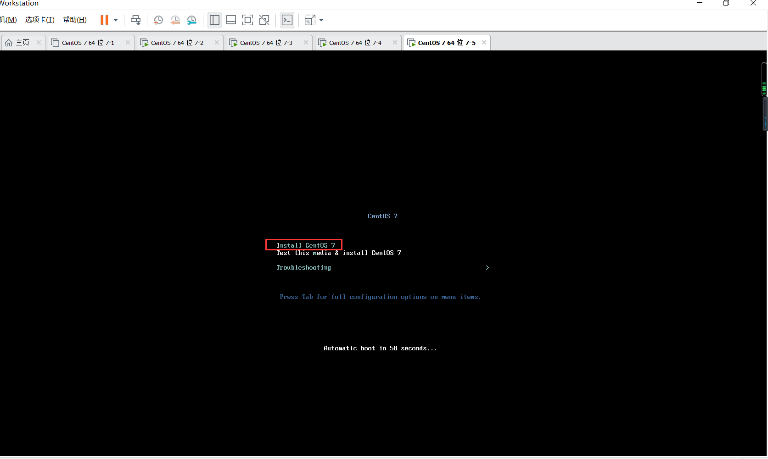
Task: Click the CentOS 7 boot menu title
Action: 382,216
